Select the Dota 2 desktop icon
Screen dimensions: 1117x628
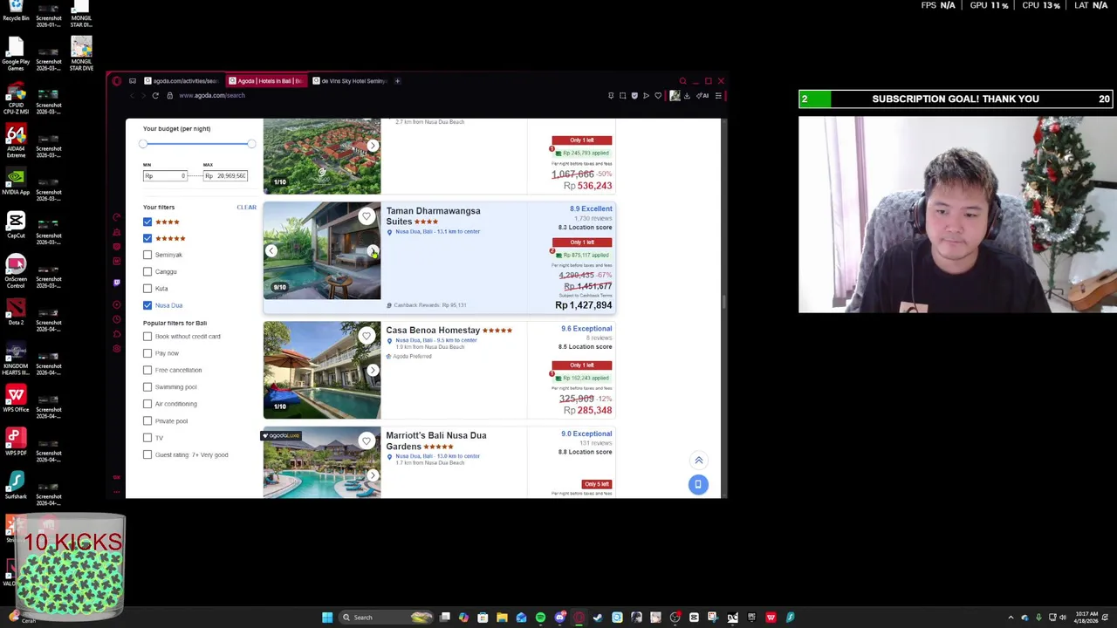[x=16, y=311]
